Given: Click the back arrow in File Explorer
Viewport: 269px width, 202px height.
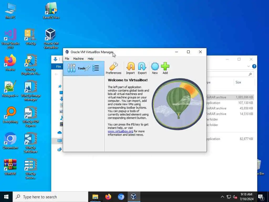Looking at the screenshot, I should pyautogui.click(x=56, y=74).
